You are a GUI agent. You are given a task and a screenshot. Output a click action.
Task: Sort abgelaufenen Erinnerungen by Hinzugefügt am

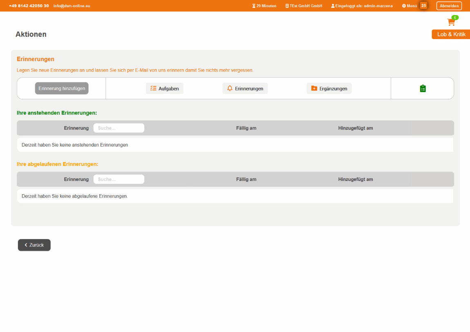(355, 179)
